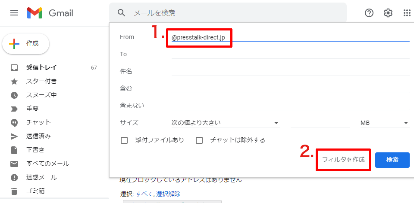Click the 含む has-words input field
Viewport: 414px width, 203px height.
click(290, 88)
